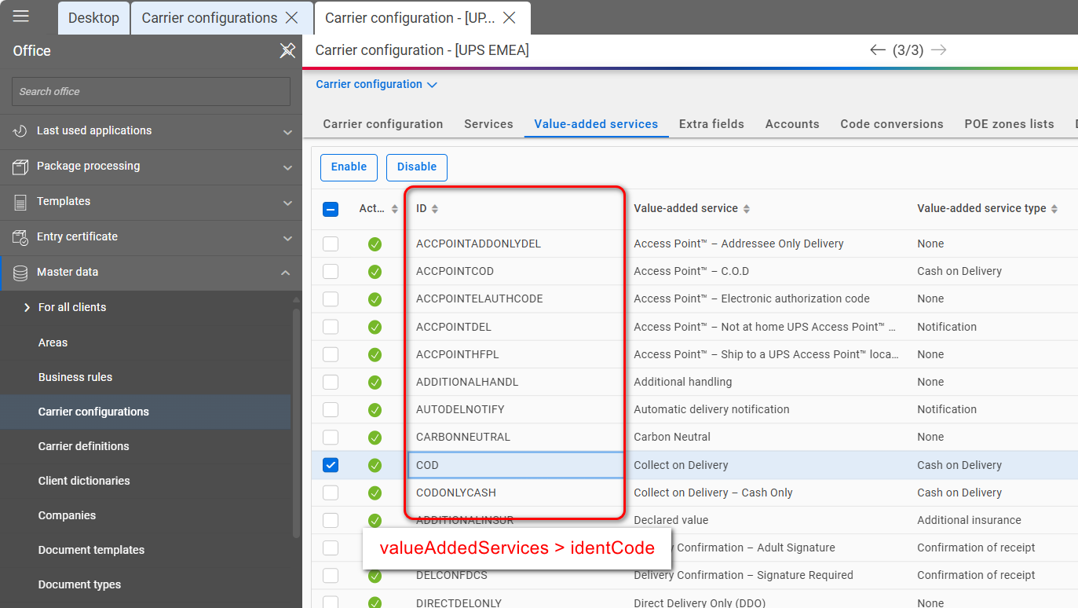
Task: Expand Templates section
Action: (287, 203)
